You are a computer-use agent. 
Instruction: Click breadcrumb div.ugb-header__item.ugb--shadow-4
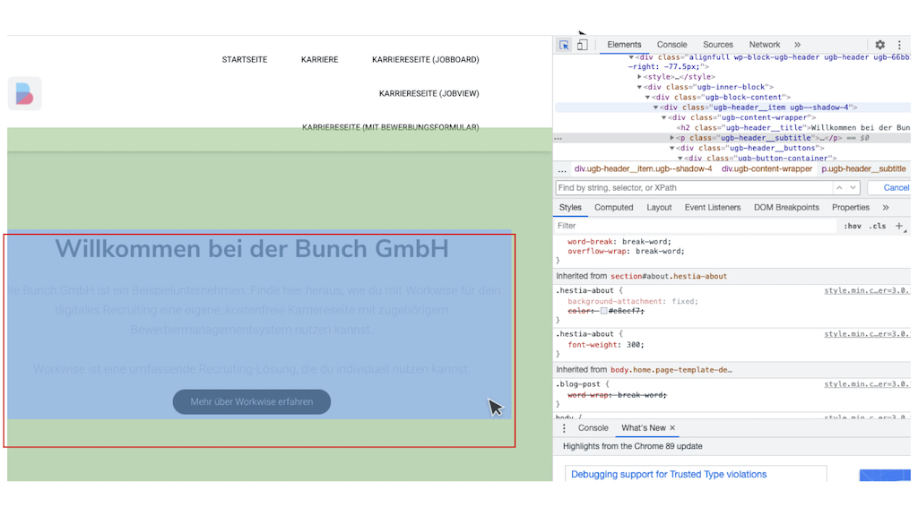pos(643,169)
